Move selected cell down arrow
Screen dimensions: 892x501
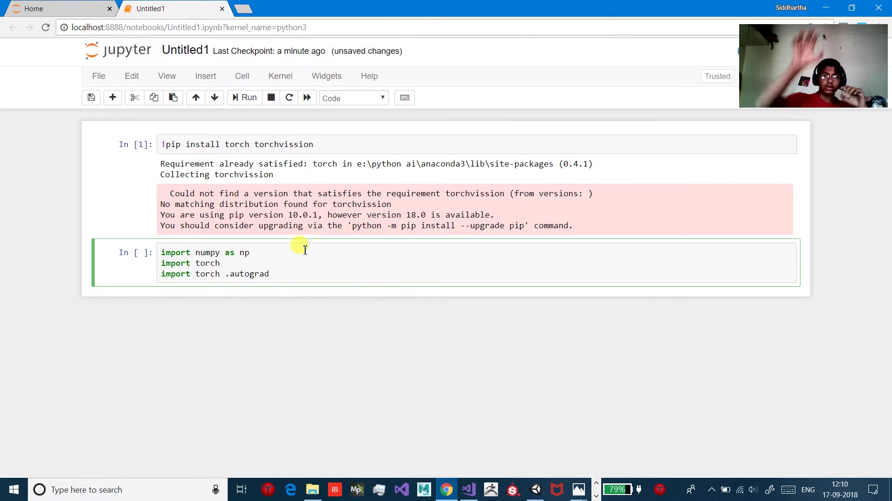tap(214, 97)
